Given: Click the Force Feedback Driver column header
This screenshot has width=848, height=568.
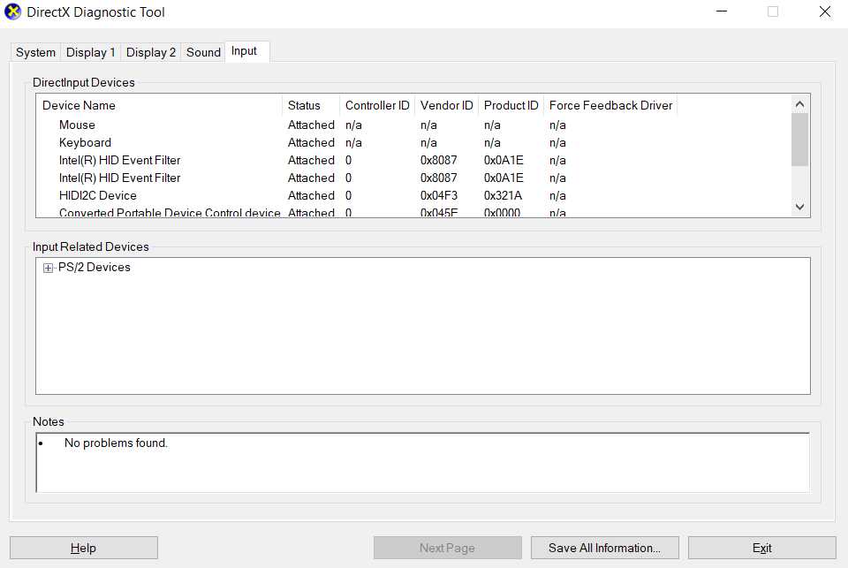Looking at the screenshot, I should pyautogui.click(x=610, y=105).
